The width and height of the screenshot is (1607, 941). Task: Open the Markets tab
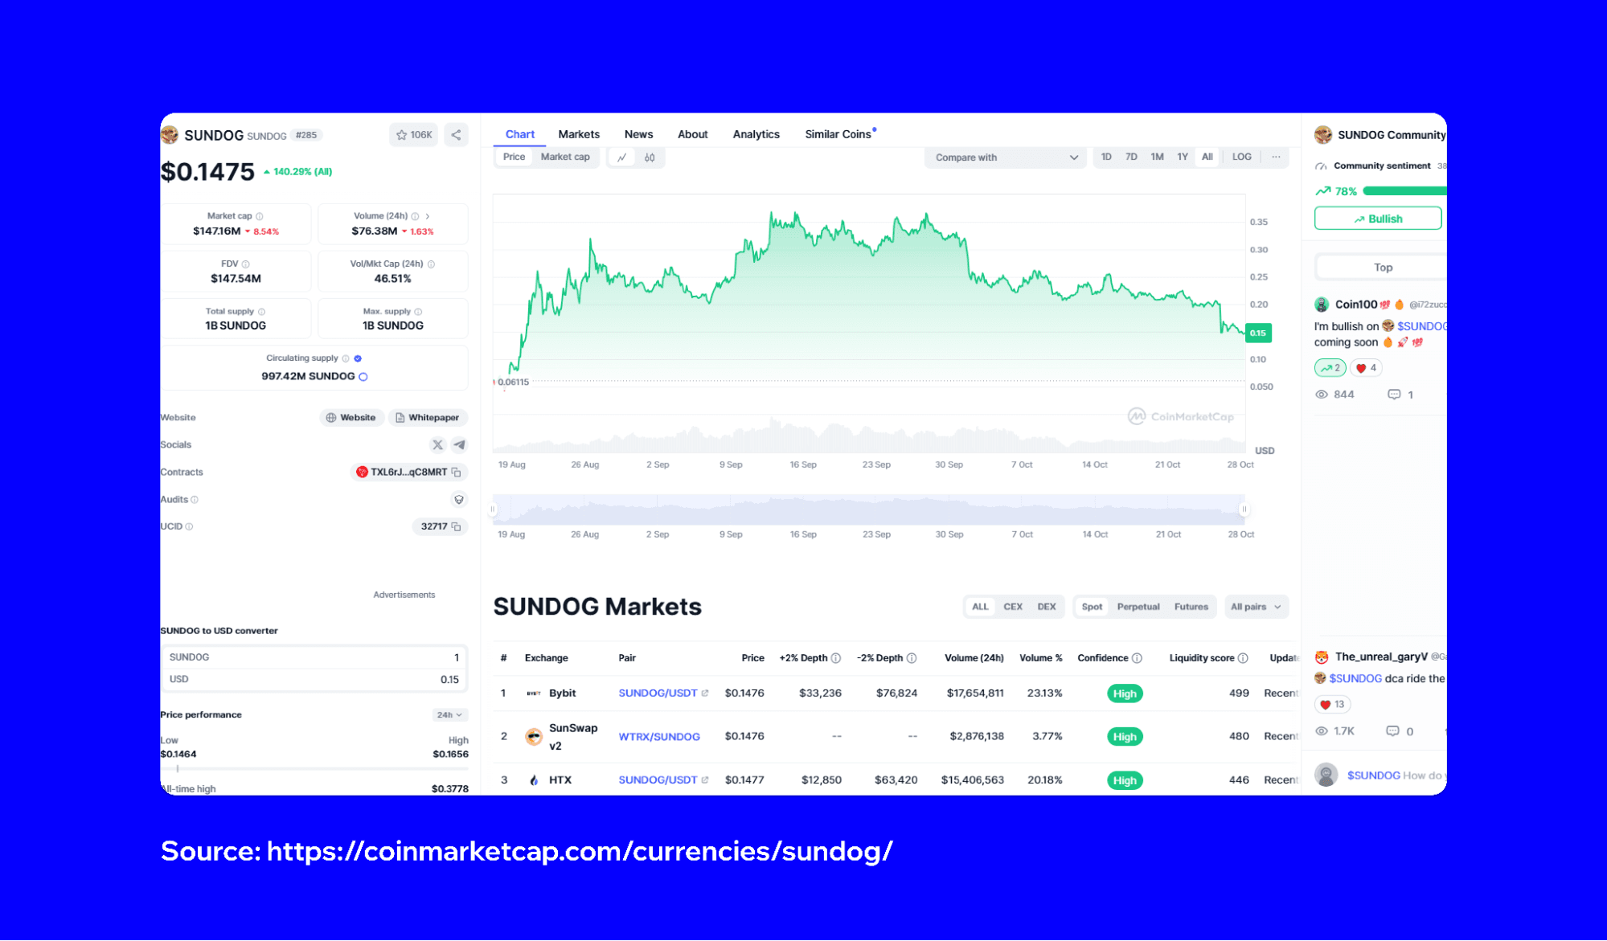[x=579, y=134]
